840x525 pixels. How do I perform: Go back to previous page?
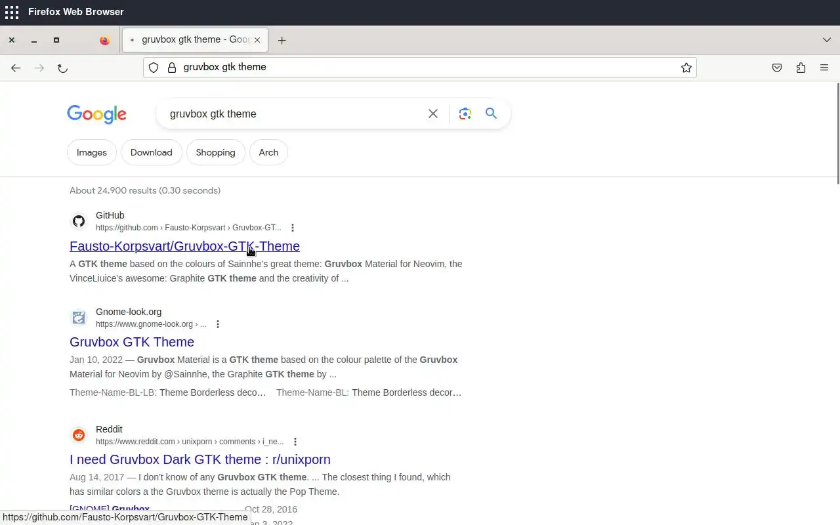coord(16,68)
